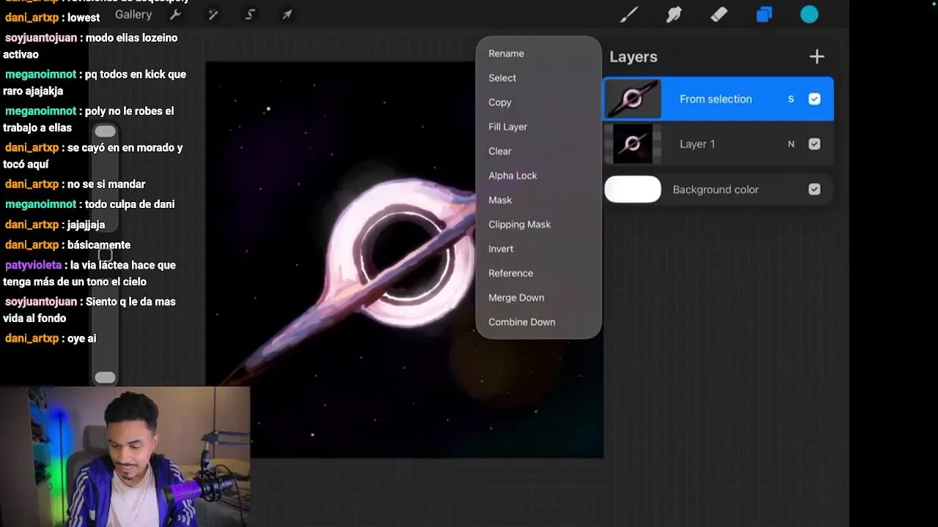The width and height of the screenshot is (938, 527).
Task: Select the Smudge tool
Action: point(674,15)
